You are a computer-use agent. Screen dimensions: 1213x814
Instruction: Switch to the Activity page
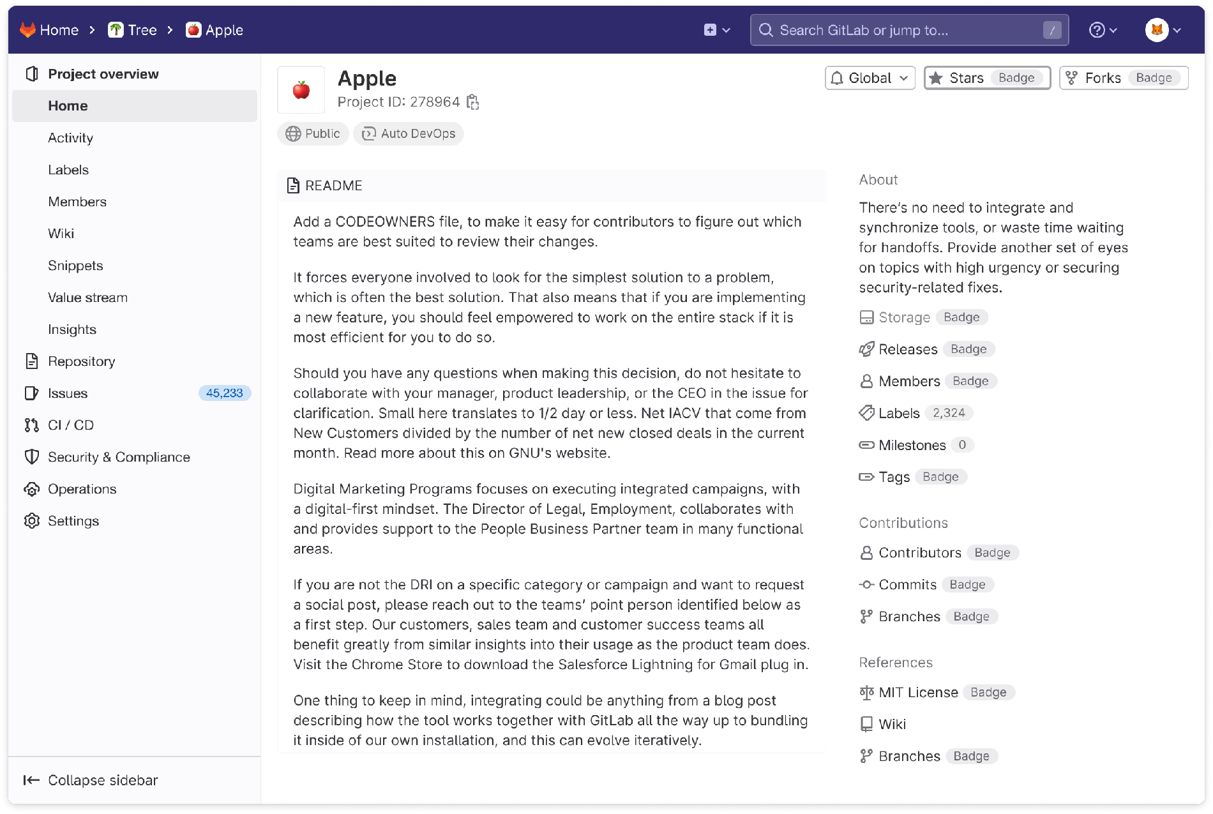(x=70, y=138)
